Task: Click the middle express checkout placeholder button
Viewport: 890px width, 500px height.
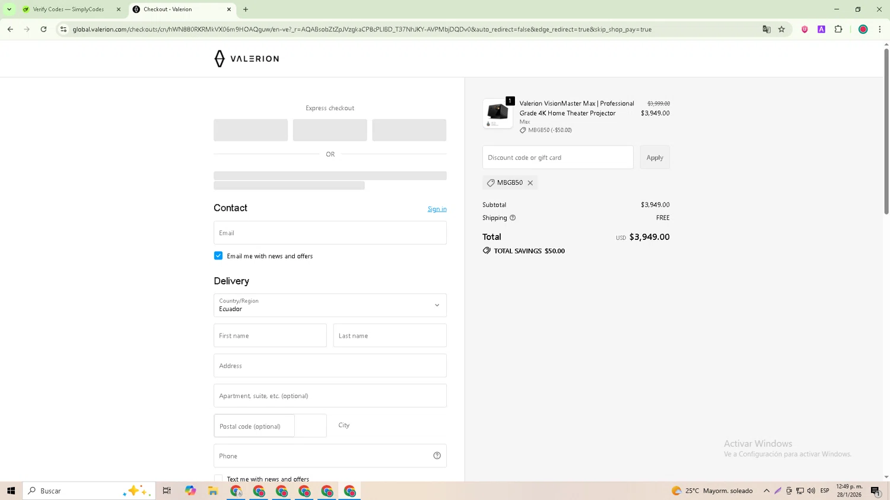Action: tap(330, 130)
